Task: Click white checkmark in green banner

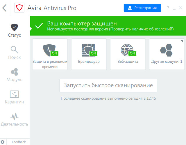Action: pos(39,25)
